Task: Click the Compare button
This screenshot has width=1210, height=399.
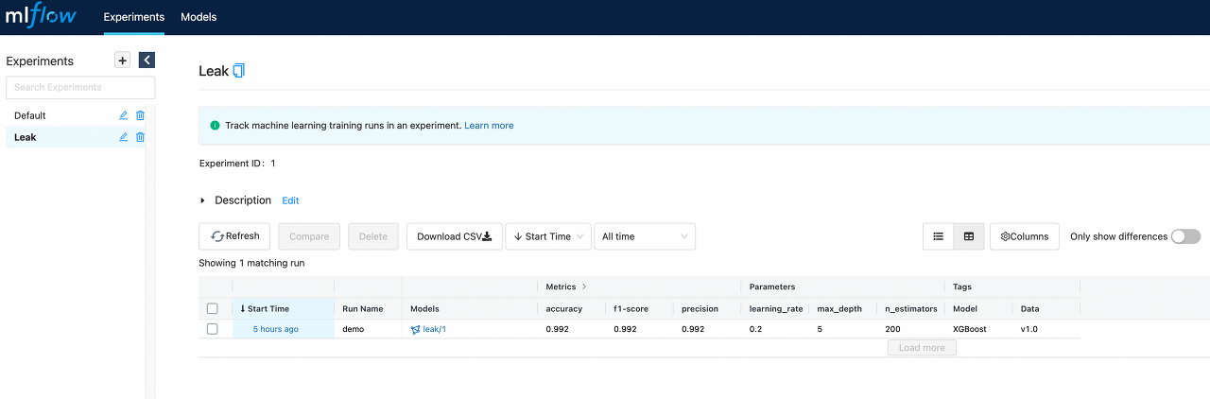Action: click(x=309, y=236)
